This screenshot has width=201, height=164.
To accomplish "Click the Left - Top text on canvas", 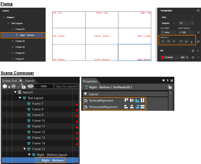I will pyautogui.click(x=57, y=13).
